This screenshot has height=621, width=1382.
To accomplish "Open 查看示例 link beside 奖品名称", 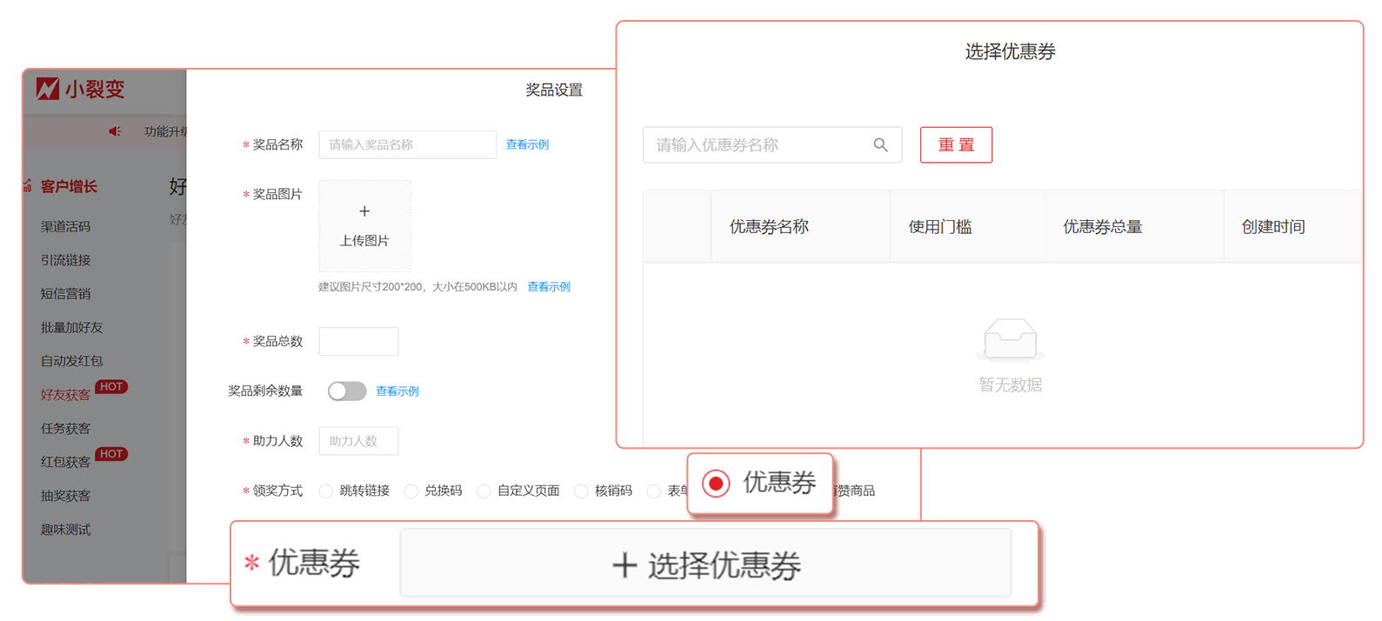I will (527, 145).
